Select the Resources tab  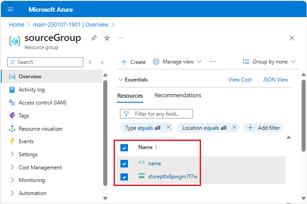(130, 95)
